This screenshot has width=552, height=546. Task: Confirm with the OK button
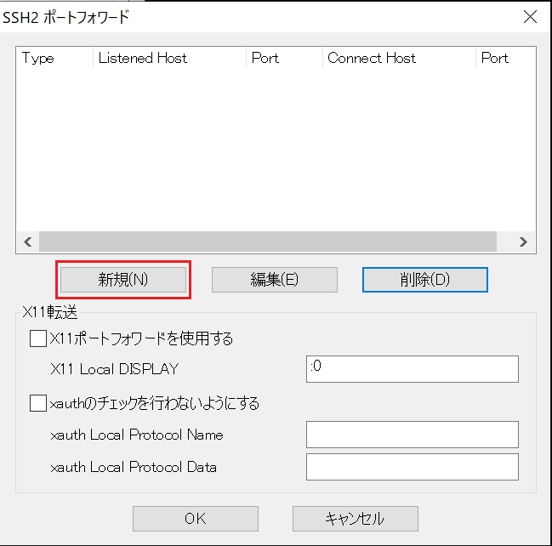coord(196,519)
